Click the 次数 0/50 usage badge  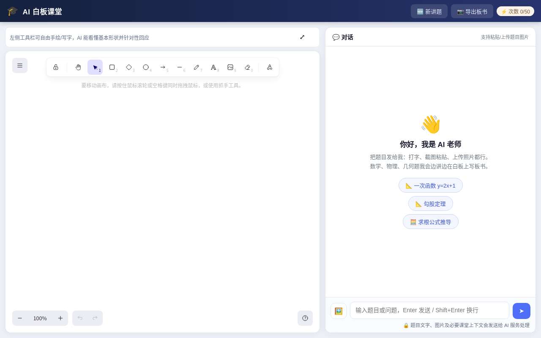pyautogui.click(x=515, y=11)
